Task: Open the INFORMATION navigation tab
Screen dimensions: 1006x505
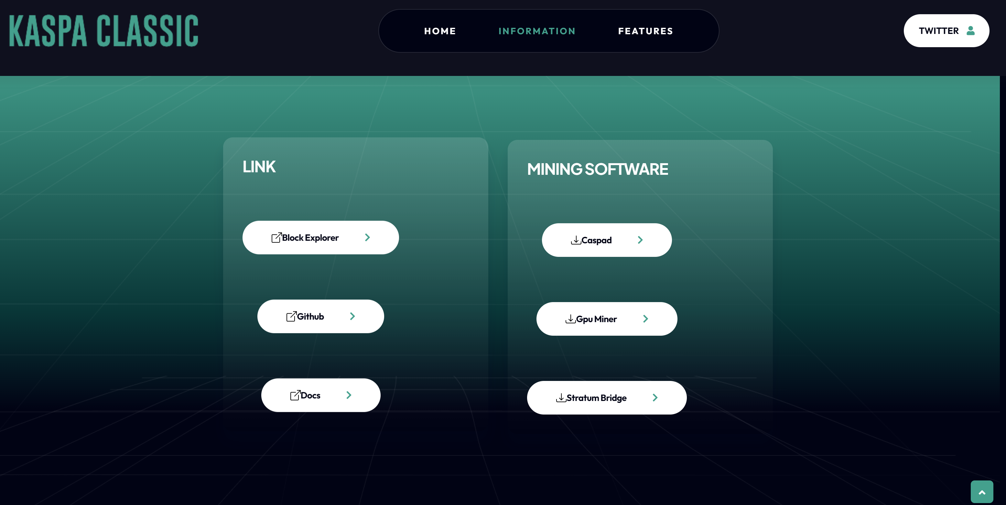Action: 537,31
